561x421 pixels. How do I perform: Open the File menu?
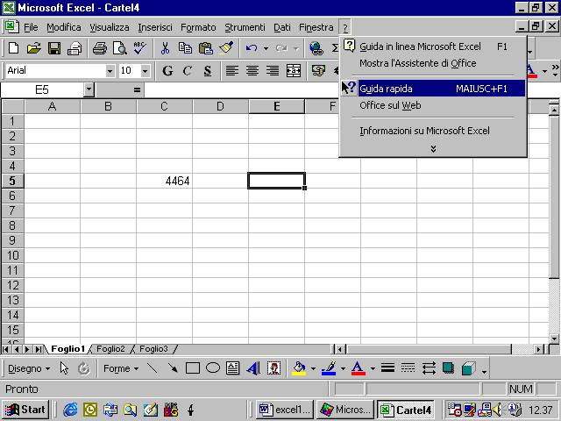tap(31, 27)
